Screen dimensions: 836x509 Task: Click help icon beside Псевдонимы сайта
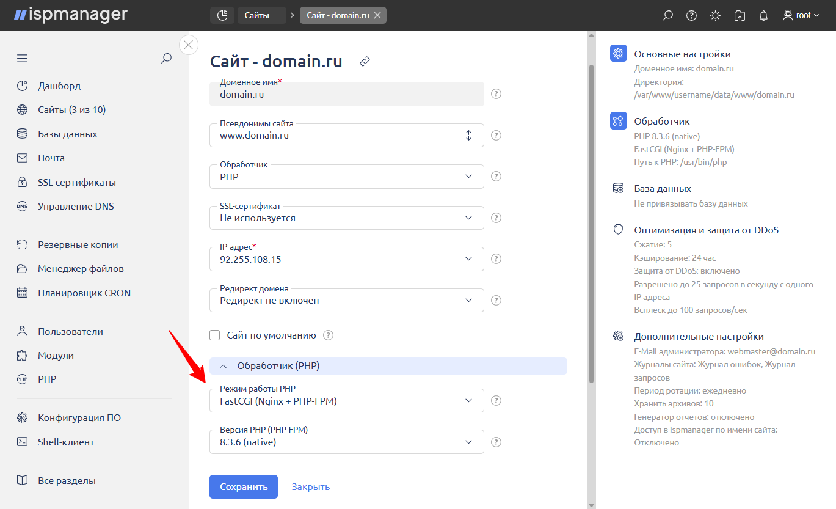tap(496, 136)
